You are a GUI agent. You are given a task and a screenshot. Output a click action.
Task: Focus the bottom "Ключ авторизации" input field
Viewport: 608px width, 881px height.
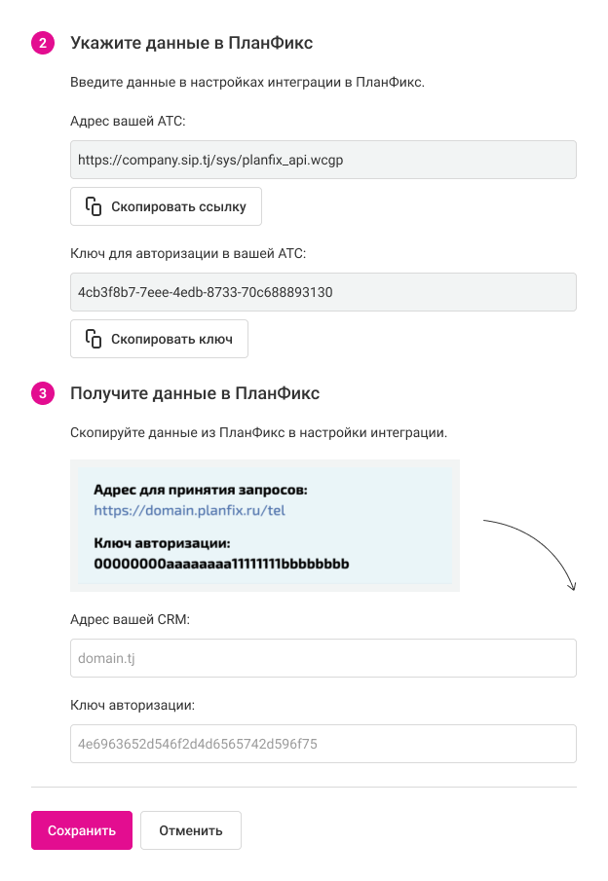323,744
